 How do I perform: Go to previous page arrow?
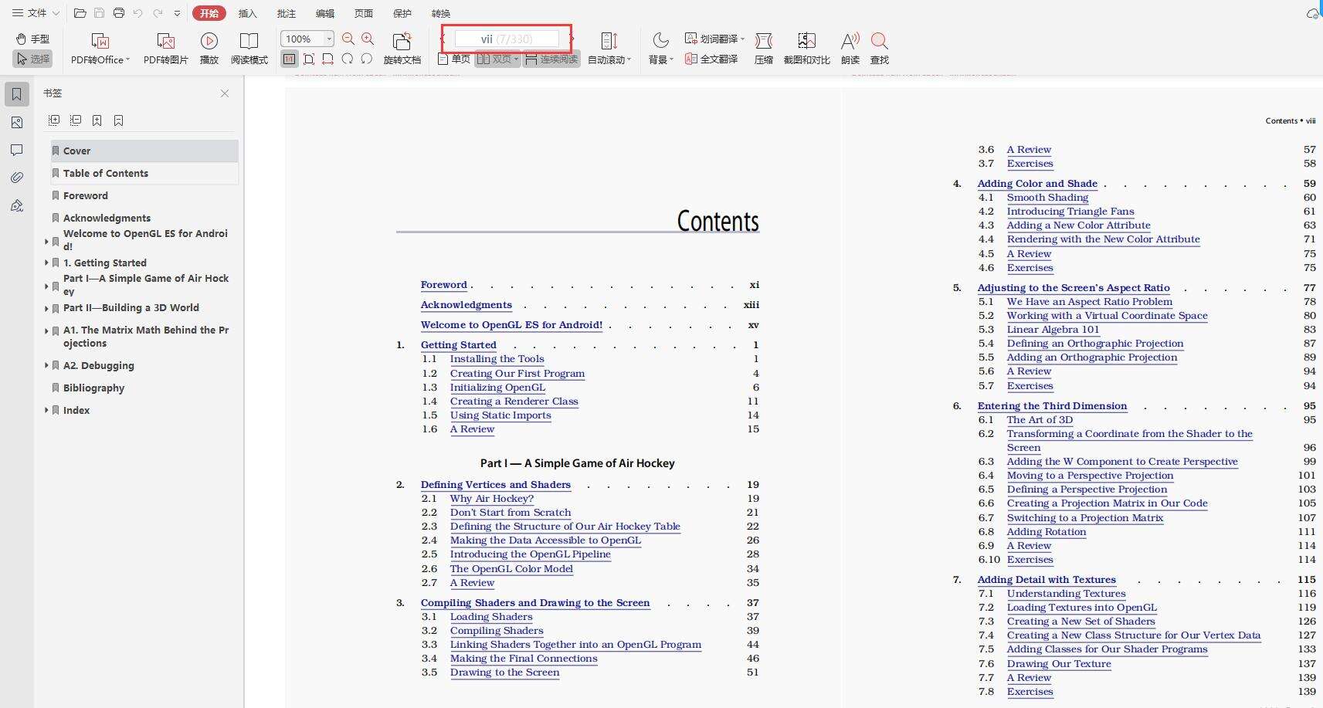point(443,39)
